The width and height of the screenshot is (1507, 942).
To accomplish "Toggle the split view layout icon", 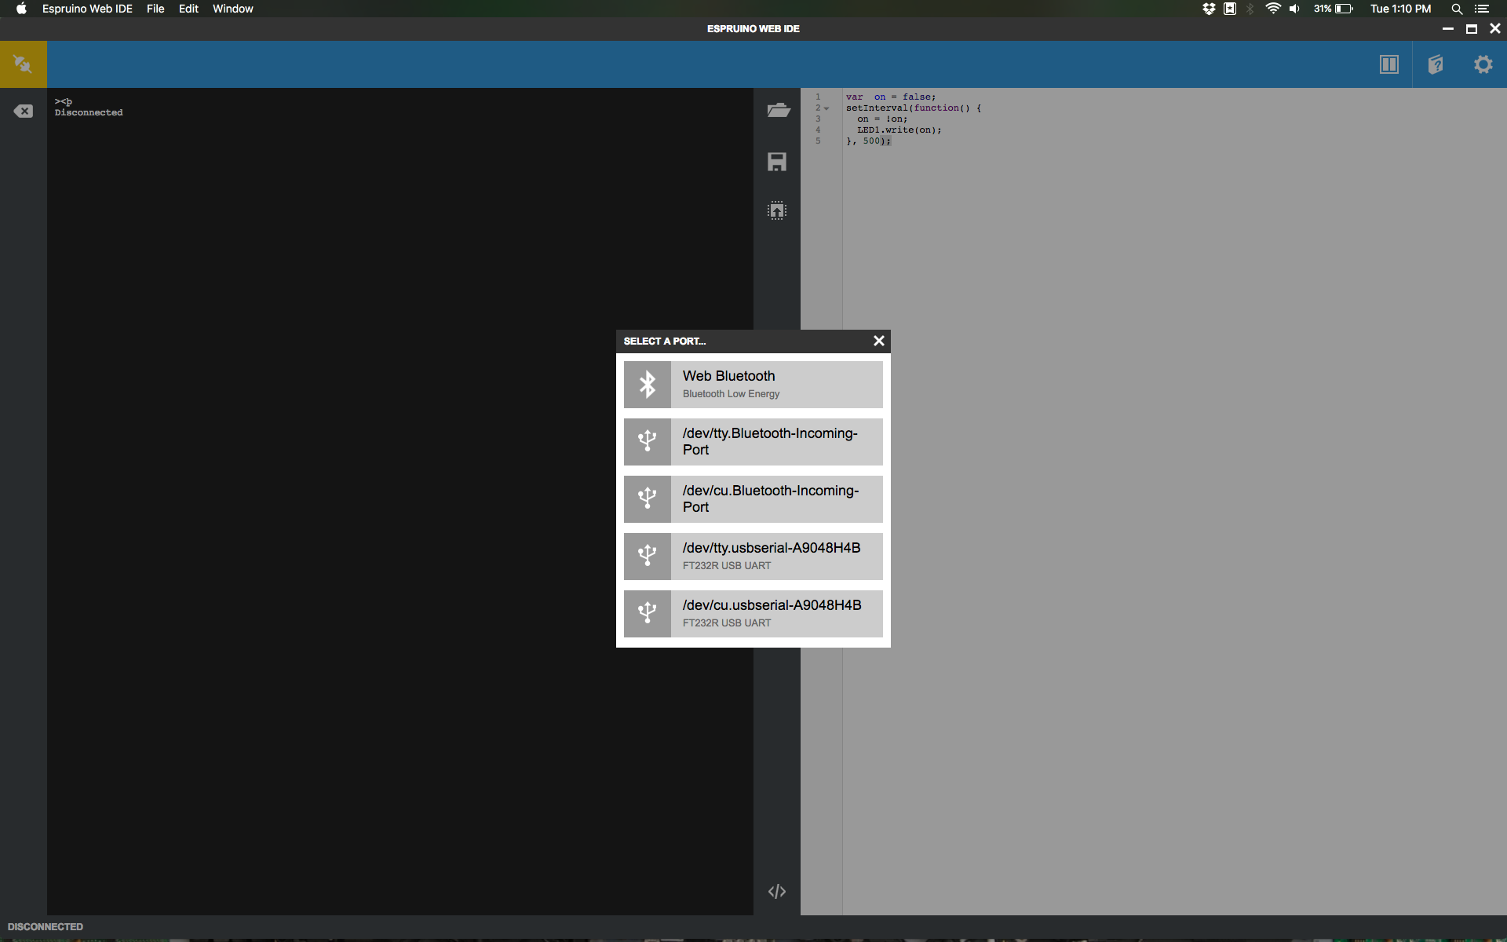I will 1388,64.
